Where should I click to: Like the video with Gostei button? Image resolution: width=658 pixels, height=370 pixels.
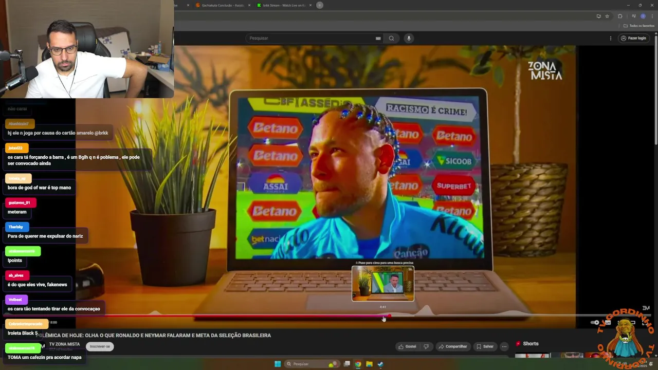[x=407, y=346]
